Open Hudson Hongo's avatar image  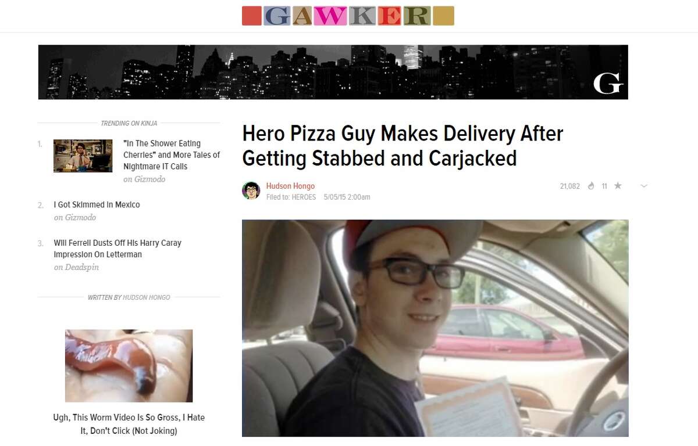point(251,190)
